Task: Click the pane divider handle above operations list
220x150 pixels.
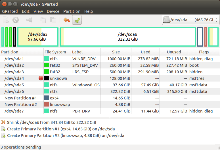Action: tap(110, 118)
